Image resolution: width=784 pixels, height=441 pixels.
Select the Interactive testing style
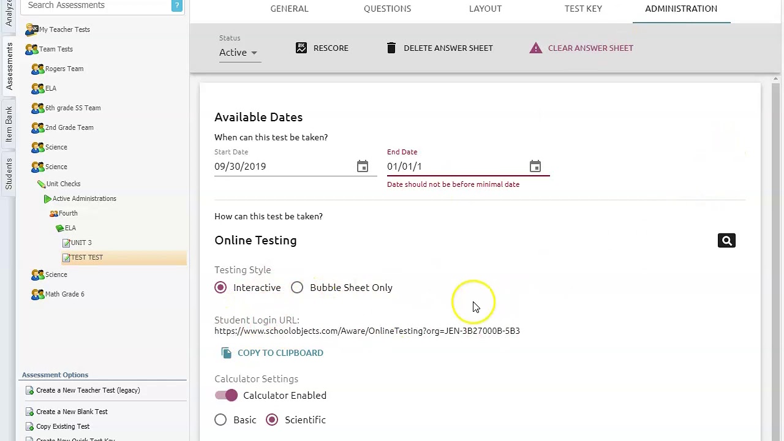221,288
